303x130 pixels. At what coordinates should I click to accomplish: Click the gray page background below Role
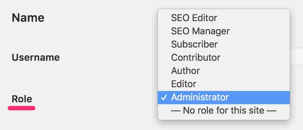[63, 121]
